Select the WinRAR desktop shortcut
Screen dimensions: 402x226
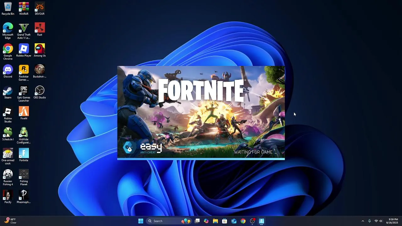(24, 9)
